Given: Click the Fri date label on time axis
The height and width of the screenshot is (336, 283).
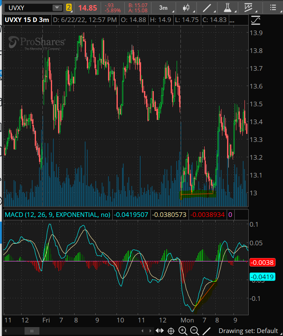Looking at the screenshot, I should coord(46,320).
